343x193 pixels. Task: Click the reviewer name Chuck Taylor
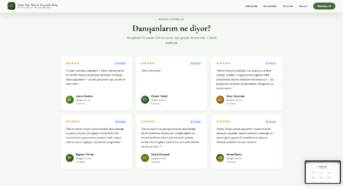[159, 96]
